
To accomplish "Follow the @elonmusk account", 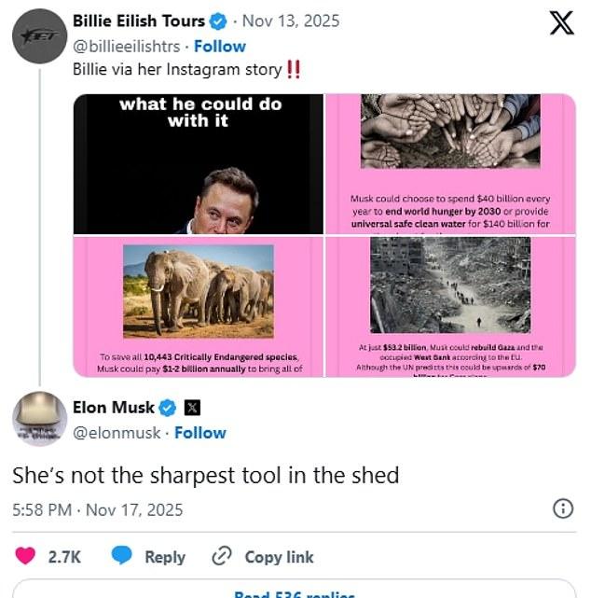I will click(200, 432).
